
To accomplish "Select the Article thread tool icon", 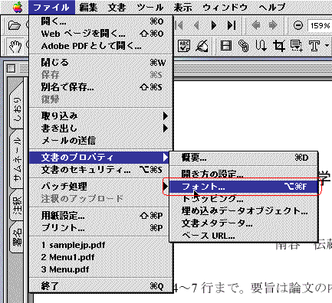I will click(x=261, y=46).
